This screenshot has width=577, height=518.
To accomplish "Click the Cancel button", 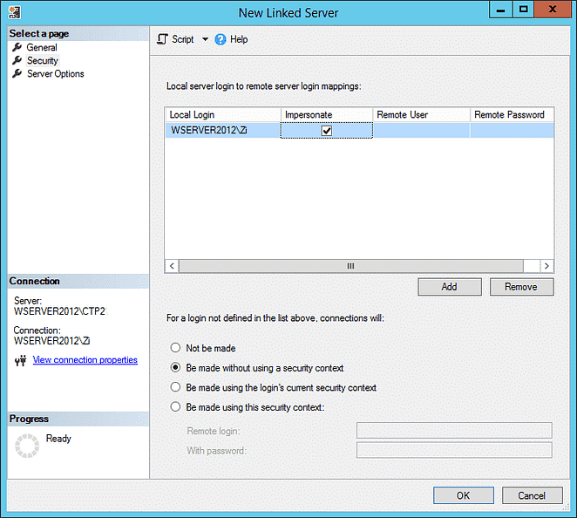I will [532, 495].
